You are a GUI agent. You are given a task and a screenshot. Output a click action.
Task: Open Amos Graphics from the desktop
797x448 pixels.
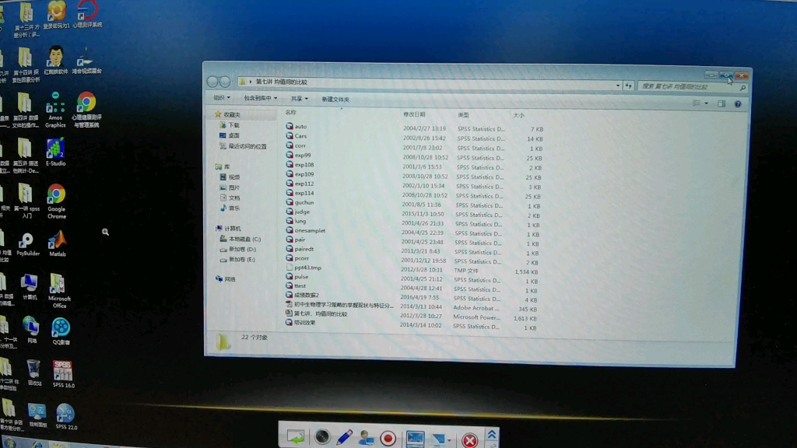click(55, 109)
